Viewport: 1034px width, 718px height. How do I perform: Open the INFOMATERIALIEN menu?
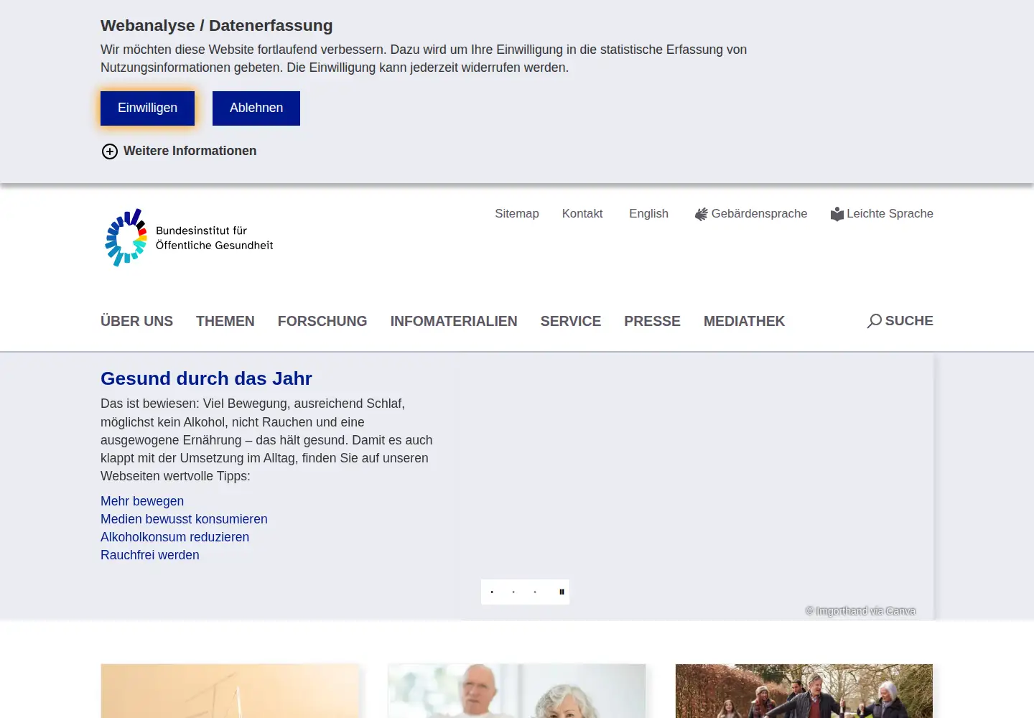(454, 321)
